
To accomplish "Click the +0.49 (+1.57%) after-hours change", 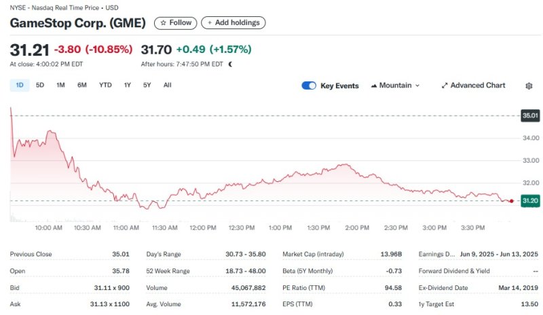I will [x=214, y=50].
